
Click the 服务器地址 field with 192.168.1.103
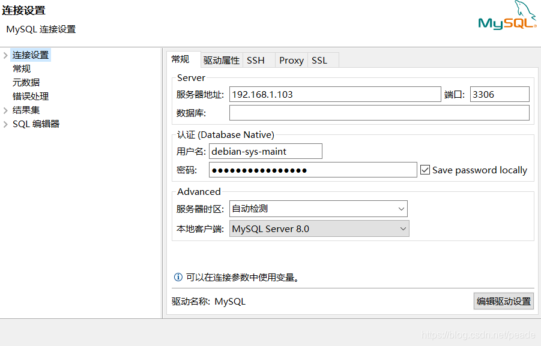335,94
